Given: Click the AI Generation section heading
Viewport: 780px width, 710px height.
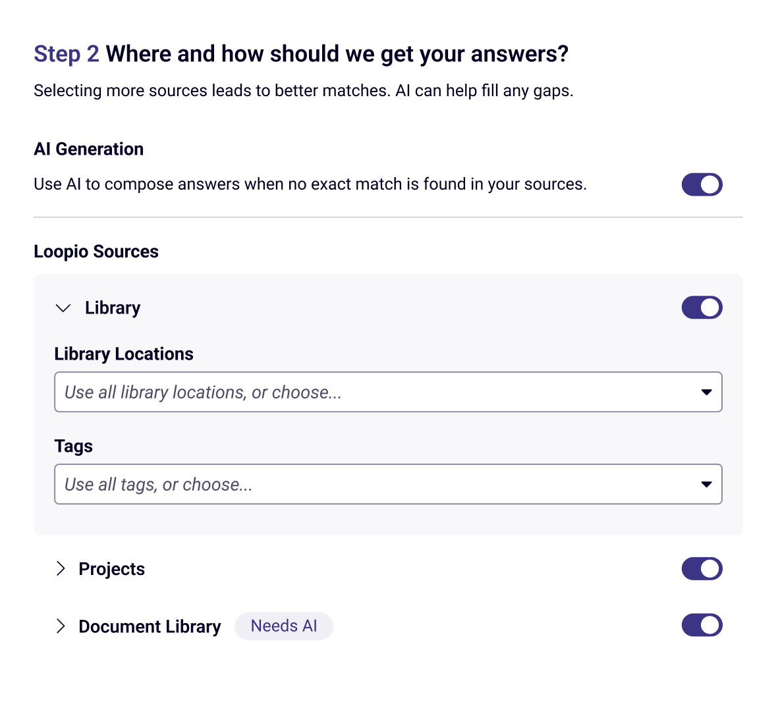Looking at the screenshot, I should [x=88, y=149].
